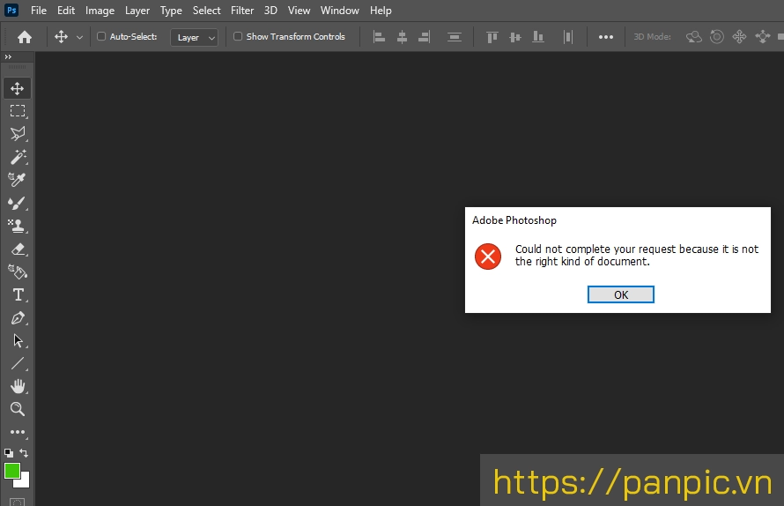Open the View menu

pos(299,11)
